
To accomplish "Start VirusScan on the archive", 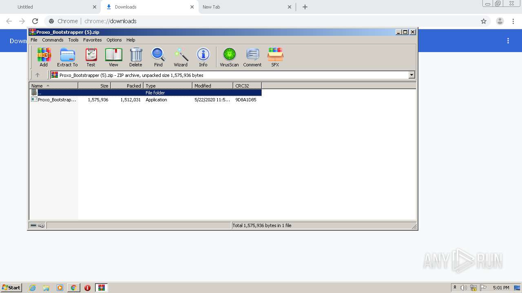I will (229, 57).
